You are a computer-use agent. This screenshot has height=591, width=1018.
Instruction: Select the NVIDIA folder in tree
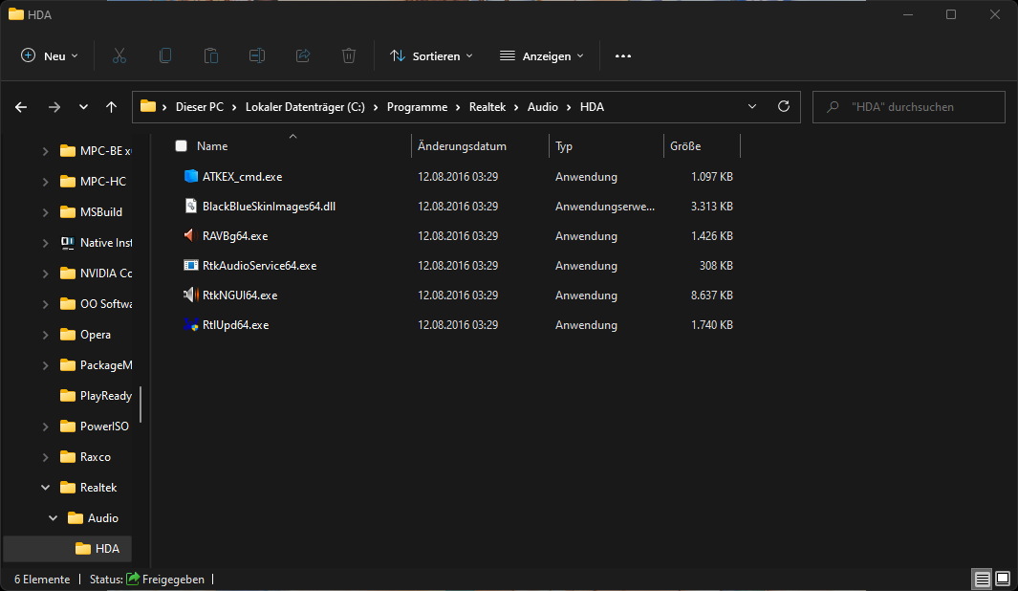[x=106, y=274]
